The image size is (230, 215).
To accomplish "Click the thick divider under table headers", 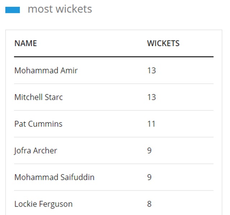I will coord(114,57).
